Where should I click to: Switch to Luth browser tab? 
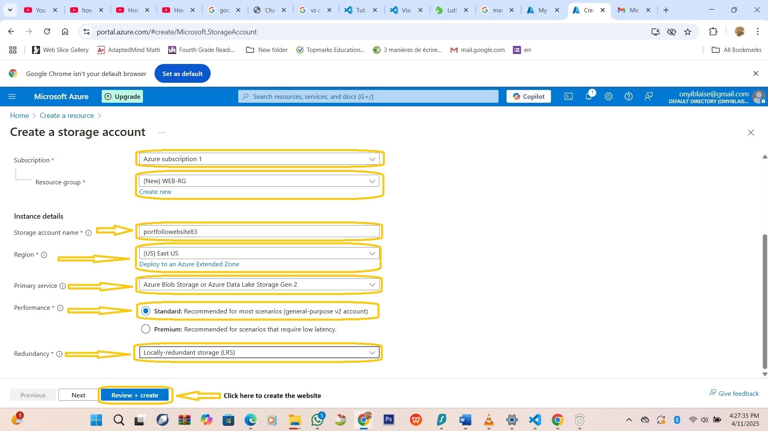click(452, 10)
